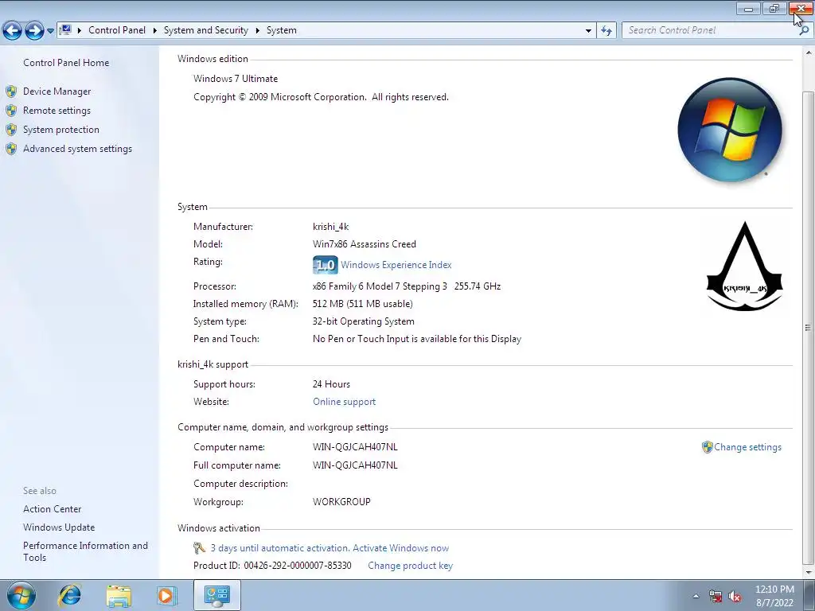This screenshot has height=611, width=815.
Task: Open Control Panel Home
Action: pos(66,63)
